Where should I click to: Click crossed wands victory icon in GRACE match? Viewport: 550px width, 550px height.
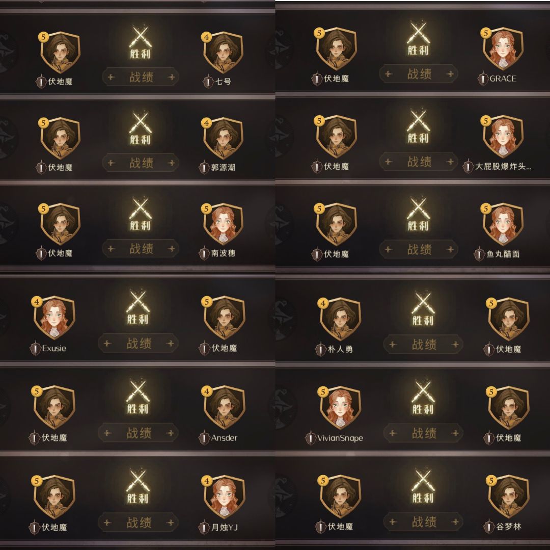(x=418, y=38)
